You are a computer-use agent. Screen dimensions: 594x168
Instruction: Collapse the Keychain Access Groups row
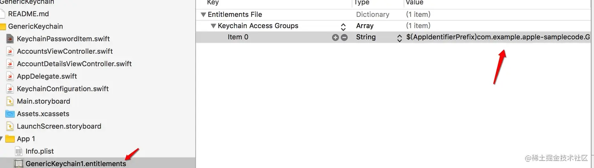click(213, 26)
